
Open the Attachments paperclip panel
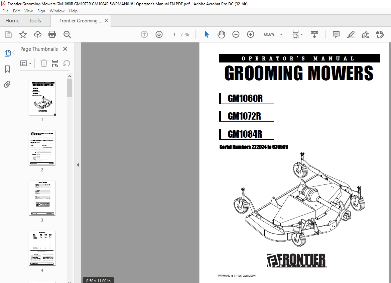(7, 85)
